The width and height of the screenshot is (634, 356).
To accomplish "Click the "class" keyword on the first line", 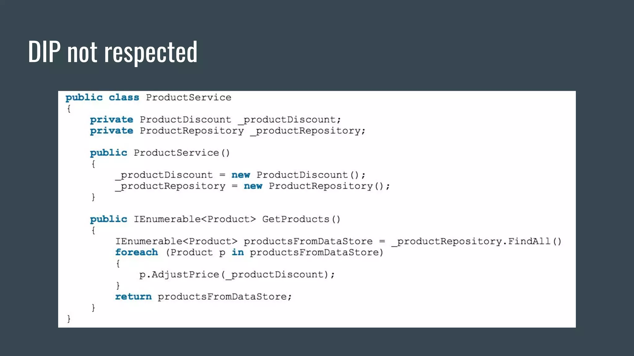I will coord(124,98).
